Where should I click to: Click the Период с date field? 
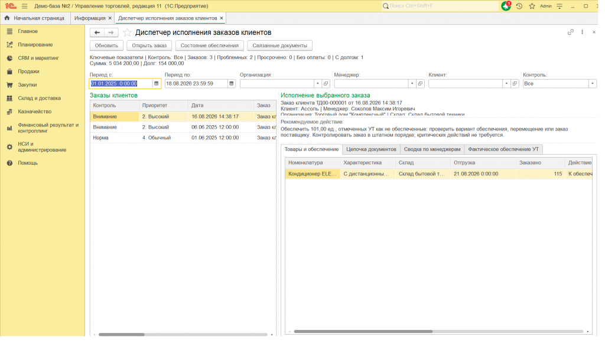click(122, 84)
